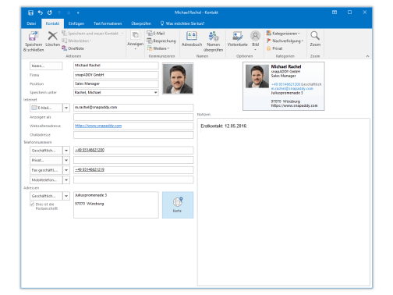Edit the email address field
The image size is (393, 295).
(133, 108)
